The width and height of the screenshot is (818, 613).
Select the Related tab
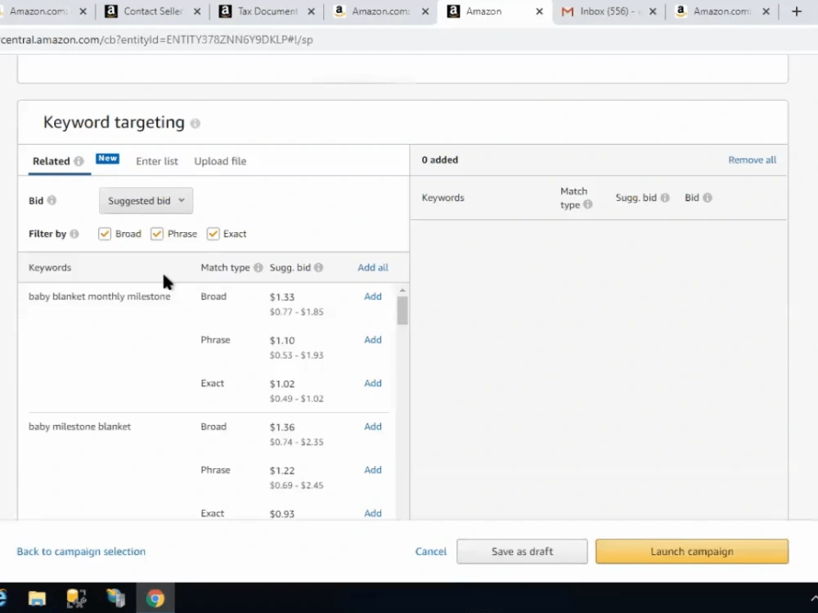[51, 161]
